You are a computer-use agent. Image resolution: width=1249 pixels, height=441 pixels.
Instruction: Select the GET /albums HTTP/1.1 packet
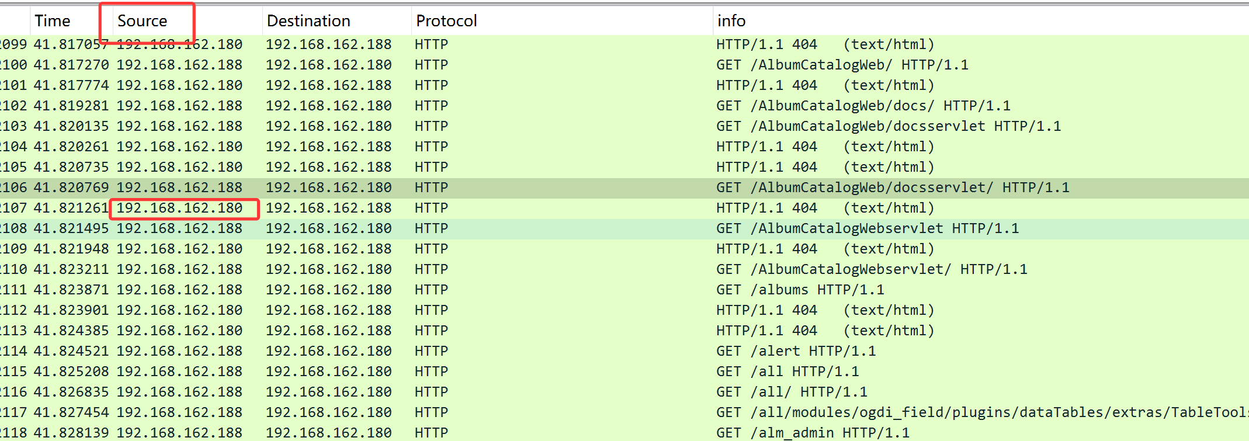point(800,290)
